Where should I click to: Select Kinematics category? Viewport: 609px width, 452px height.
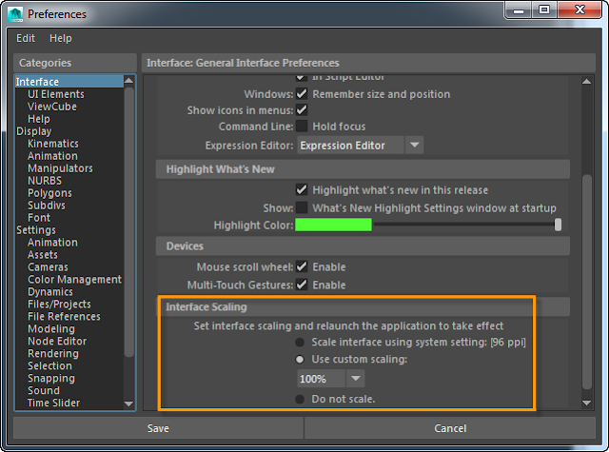tap(53, 144)
